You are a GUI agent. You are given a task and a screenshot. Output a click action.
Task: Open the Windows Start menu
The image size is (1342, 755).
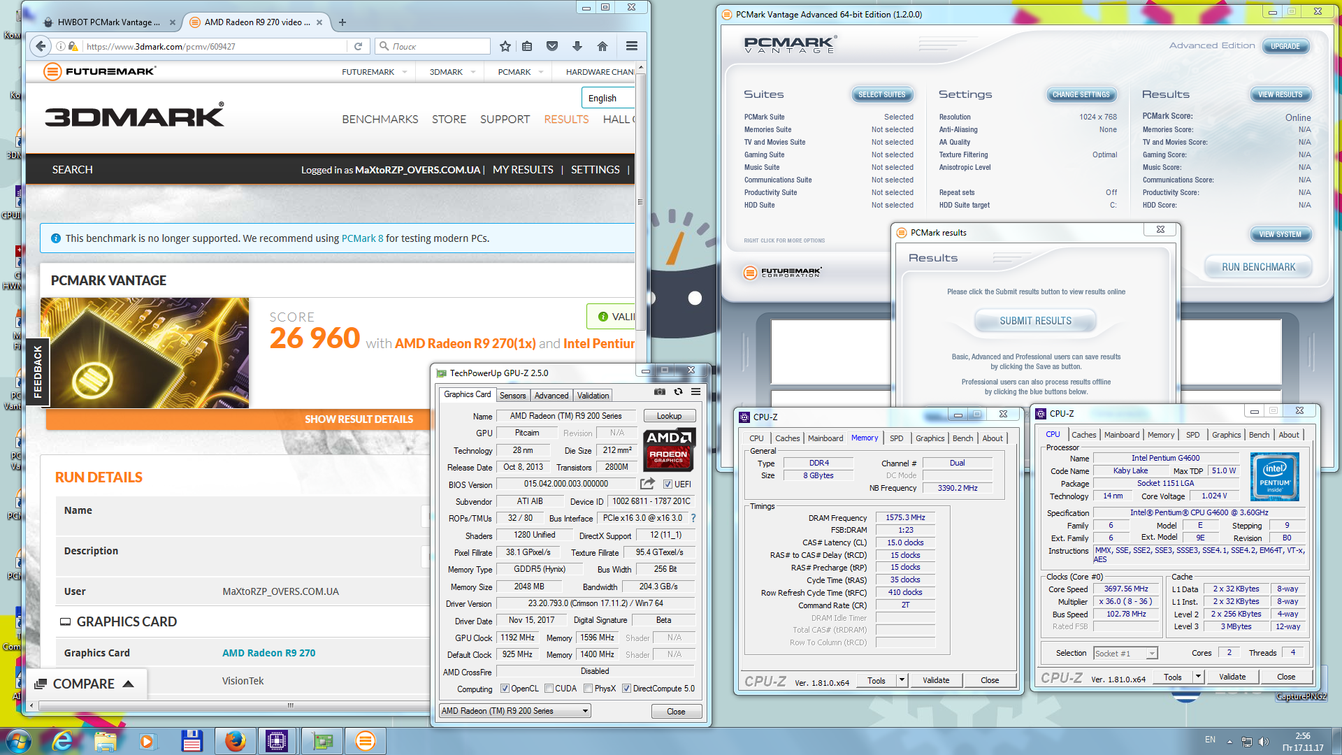tap(17, 741)
